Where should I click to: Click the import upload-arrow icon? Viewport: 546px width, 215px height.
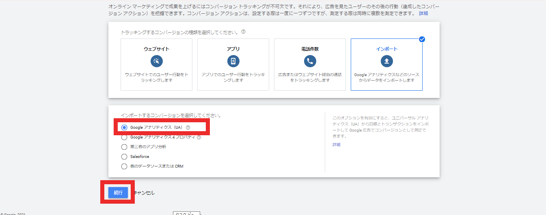click(x=386, y=61)
